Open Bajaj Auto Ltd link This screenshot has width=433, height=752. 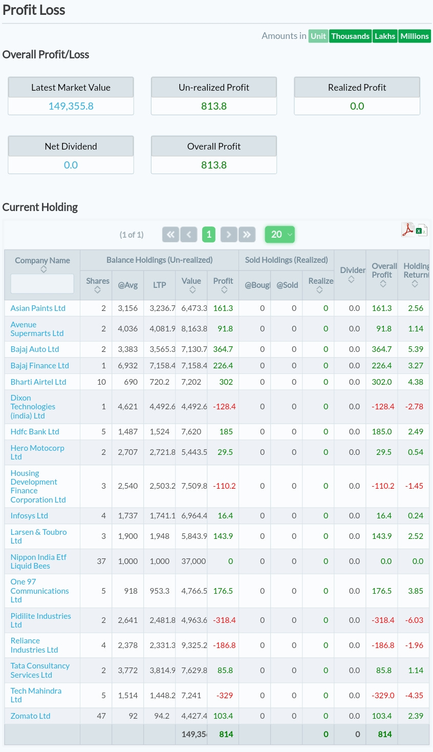tap(35, 349)
